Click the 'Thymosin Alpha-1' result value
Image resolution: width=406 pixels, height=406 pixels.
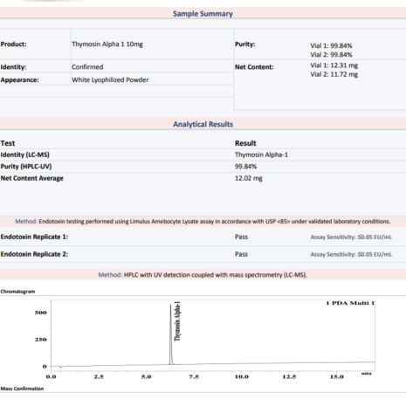click(x=261, y=155)
